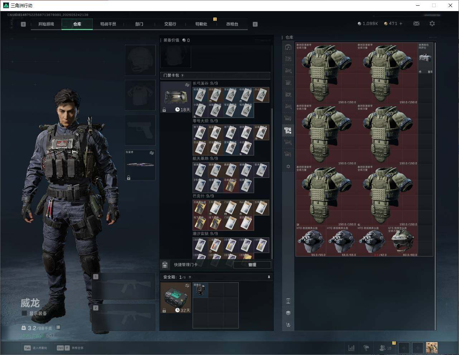459x355 pixels.
Task: Click the stash layers icon
Action: (288, 313)
